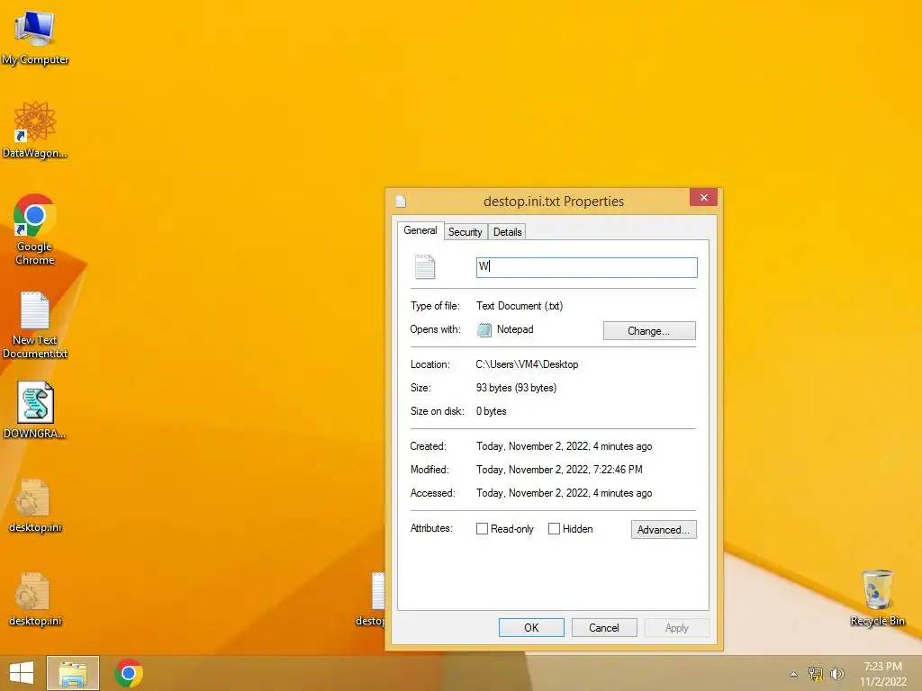Click the Accessed date value text
Image resolution: width=922 pixels, height=691 pixels.
(564, 493)
